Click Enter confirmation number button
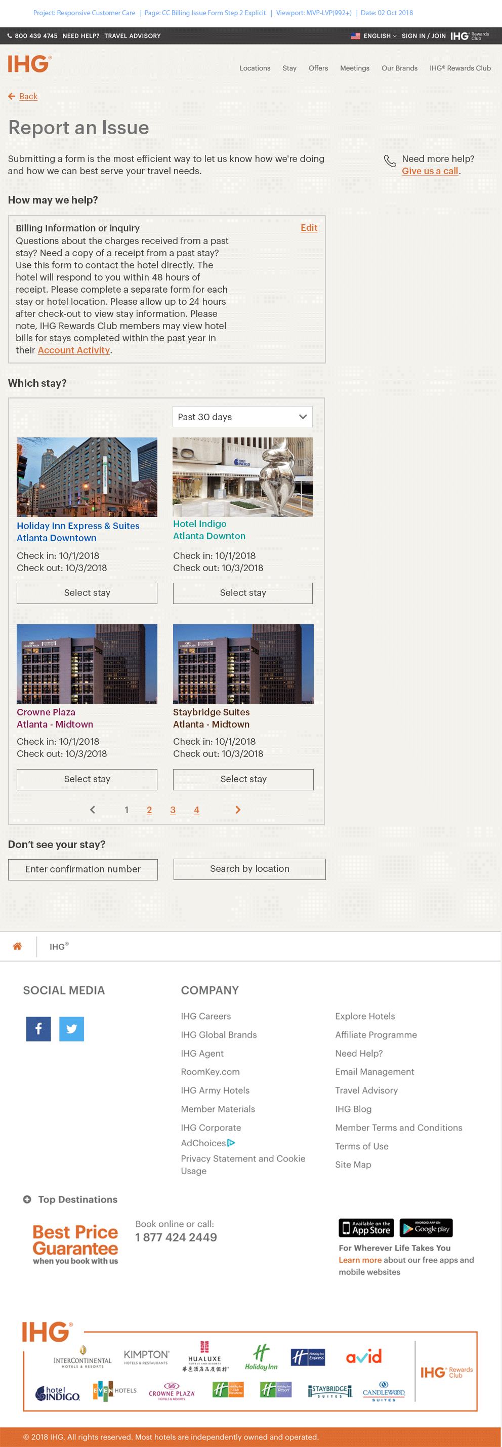Image resolution: width=502 pixels, height=1447 pixels. tap(82, 869)
